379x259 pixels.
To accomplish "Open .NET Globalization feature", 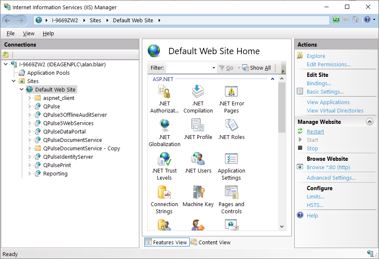I will (165, 133).
